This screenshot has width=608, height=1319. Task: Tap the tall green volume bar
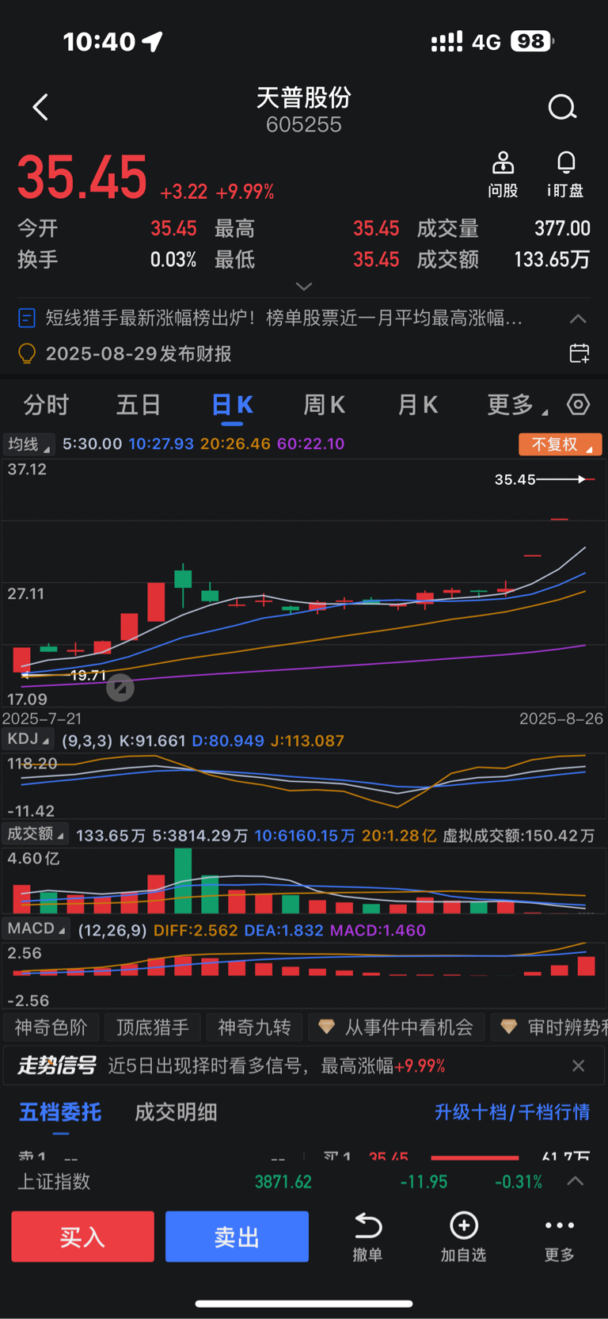pos(183,881)
